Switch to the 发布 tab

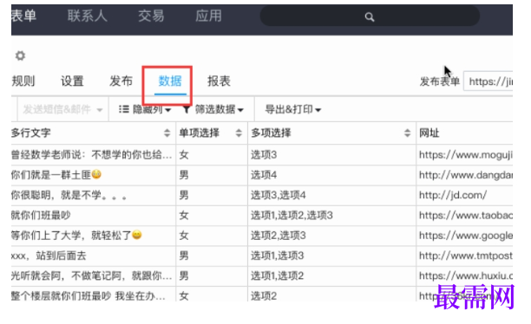tap(121, 81)
